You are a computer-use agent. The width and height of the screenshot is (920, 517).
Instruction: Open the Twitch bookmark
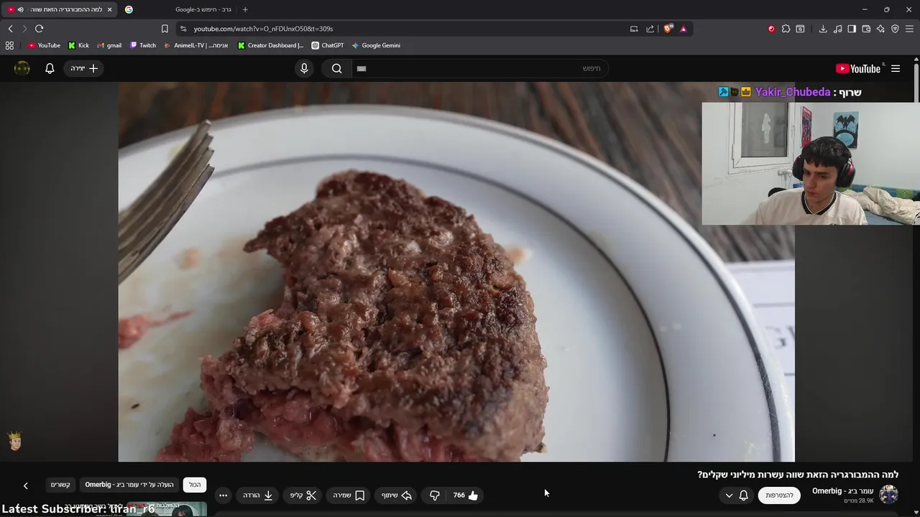click(x=142, y=45)
